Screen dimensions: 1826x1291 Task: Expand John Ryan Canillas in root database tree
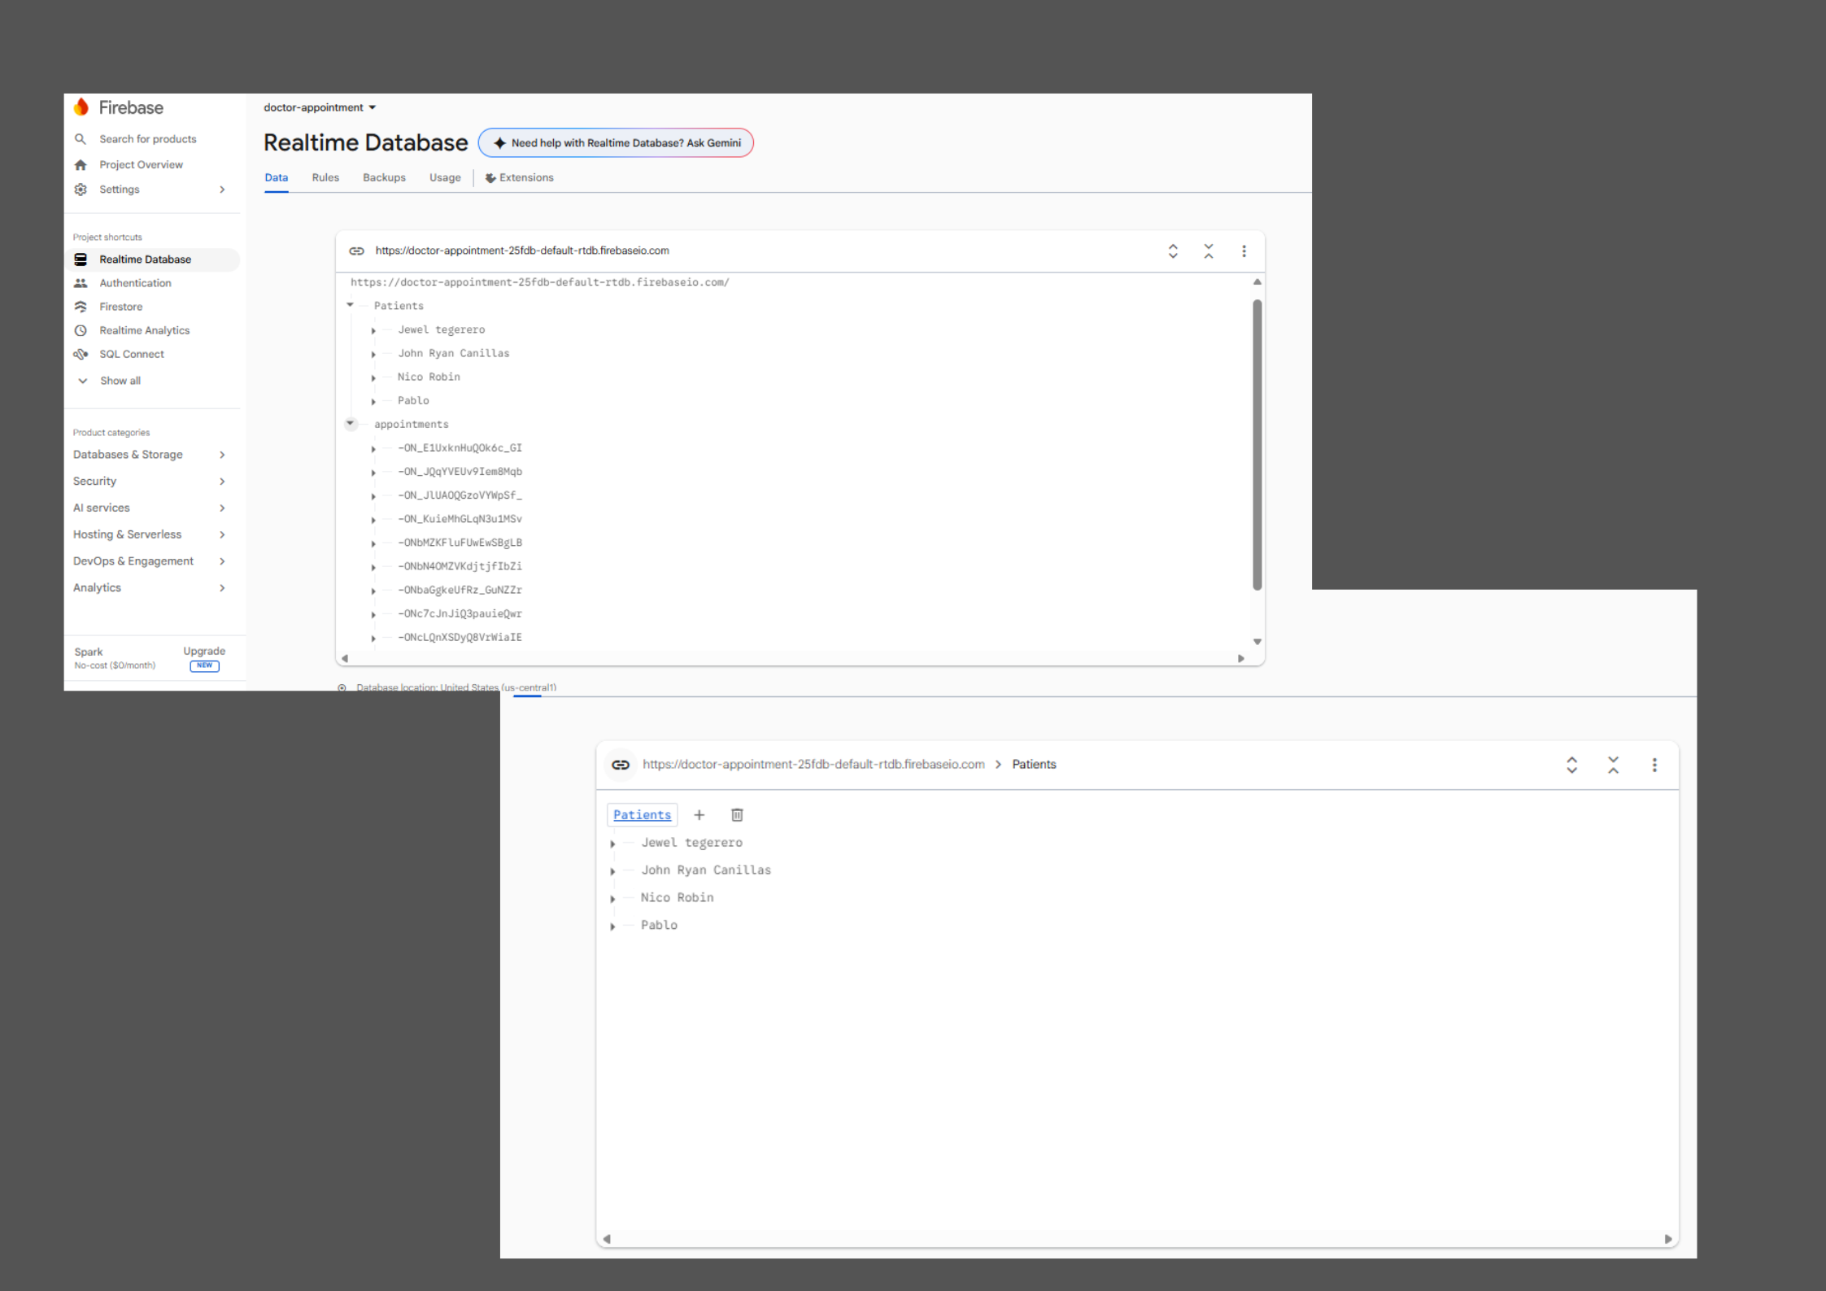373,355
